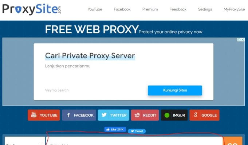The image size is (248, 145).
Task: Open the Feedback page
Action: [x=178, y=9]
